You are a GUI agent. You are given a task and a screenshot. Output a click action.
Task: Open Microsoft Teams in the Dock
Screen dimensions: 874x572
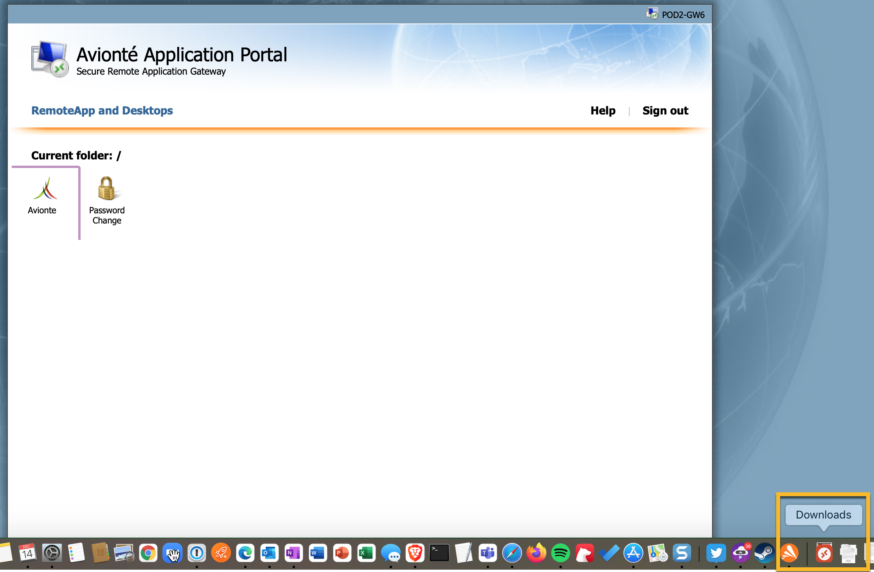coord(487,553)
